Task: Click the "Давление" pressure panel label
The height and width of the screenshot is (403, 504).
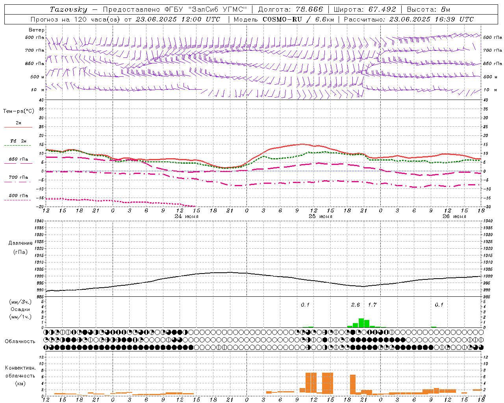Action: tap(20, 243)
